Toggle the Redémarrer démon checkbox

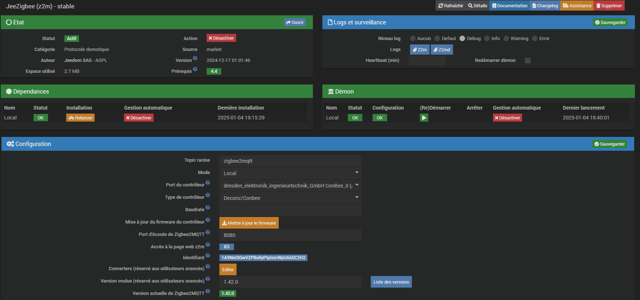528,60
